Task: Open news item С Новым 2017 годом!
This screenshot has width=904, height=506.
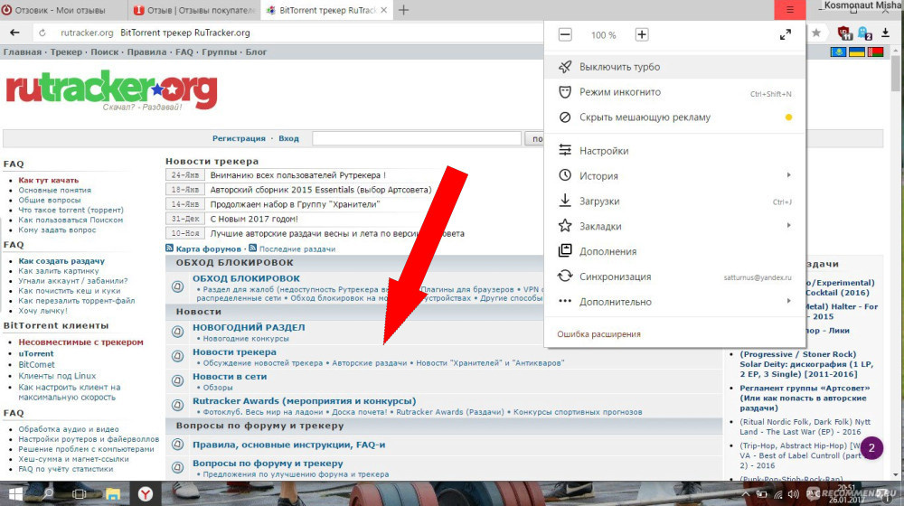Action: pyautogui.click(x=254, y=219)
